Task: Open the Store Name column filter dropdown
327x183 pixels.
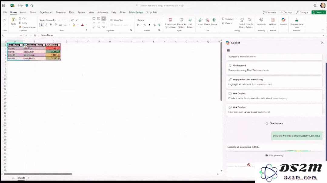Action: (x=21, y=45)
